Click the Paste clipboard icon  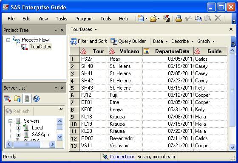tap(208, 19)
